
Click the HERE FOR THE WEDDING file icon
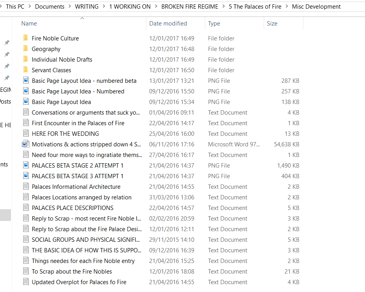pos(26,133)
